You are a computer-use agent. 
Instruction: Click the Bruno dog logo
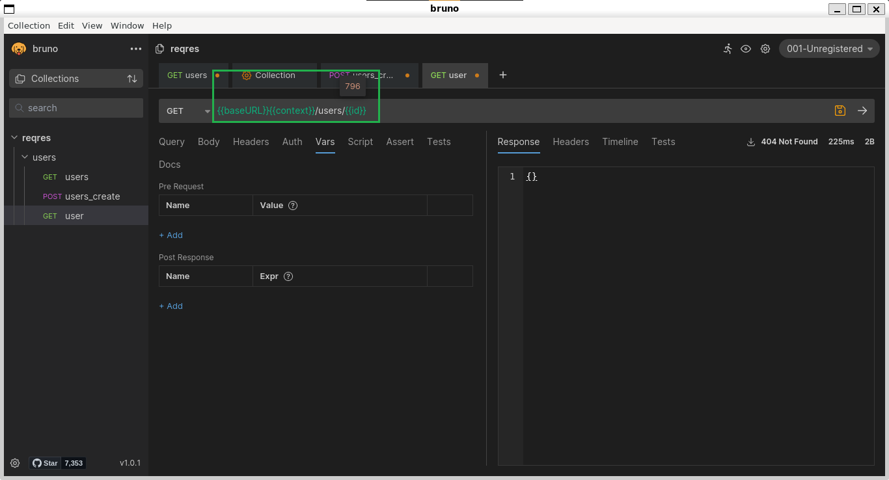[x=19, y=49]
